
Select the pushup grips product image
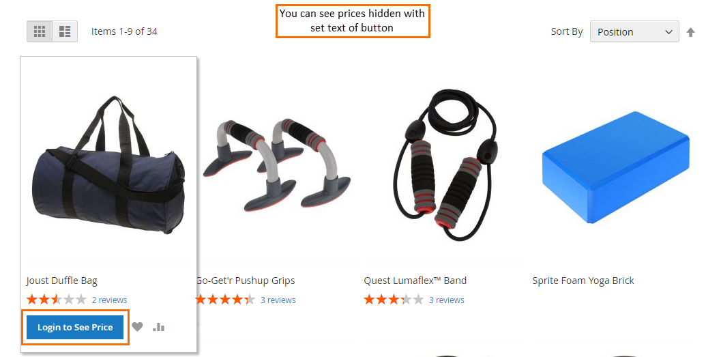[x=276, y=165]
